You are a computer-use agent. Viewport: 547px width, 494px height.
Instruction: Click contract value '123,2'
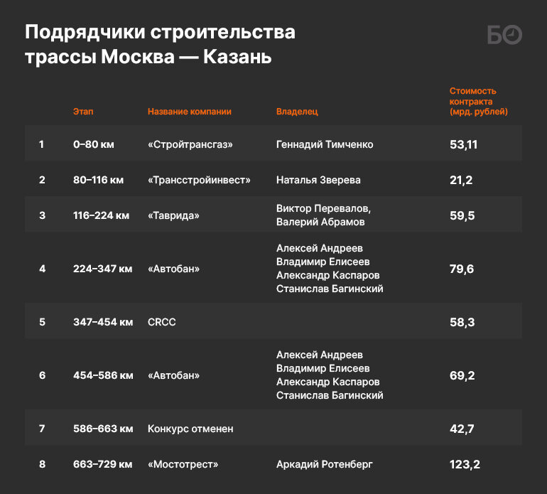[465, 465]
